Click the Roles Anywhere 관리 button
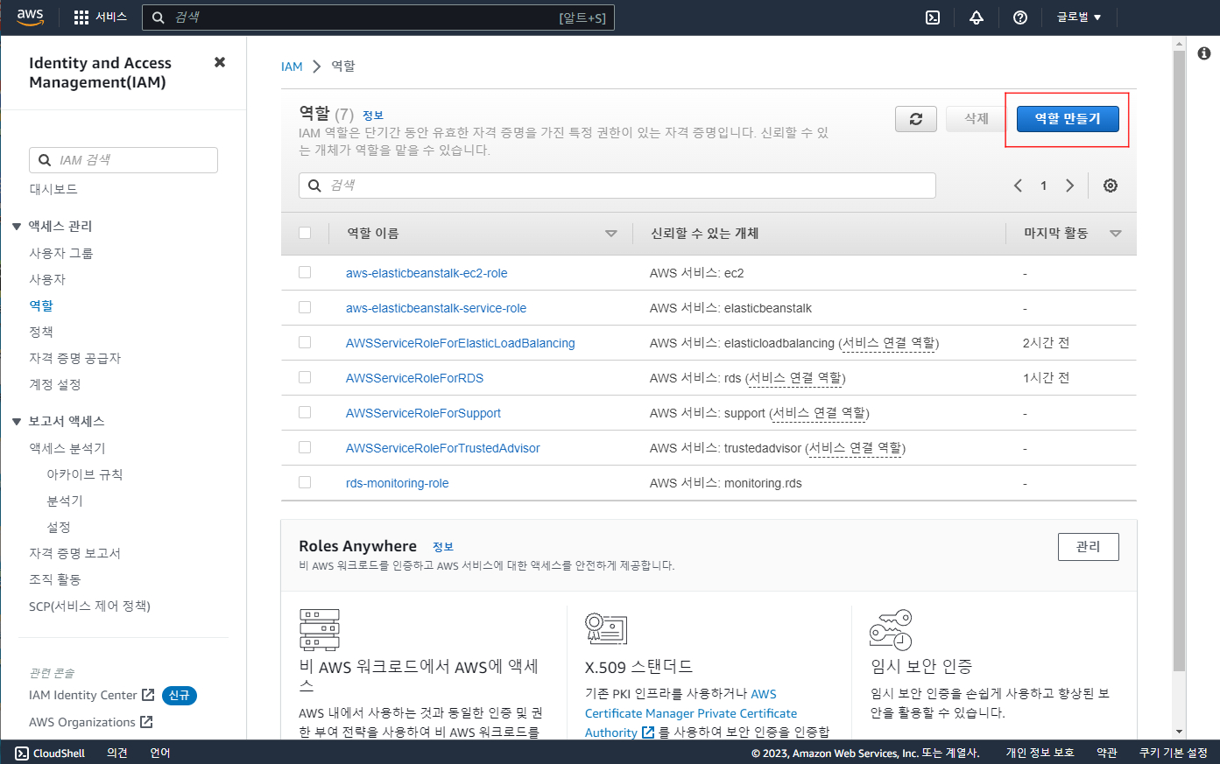This screenshot has width=1220, height=764. click(1089, 546)
